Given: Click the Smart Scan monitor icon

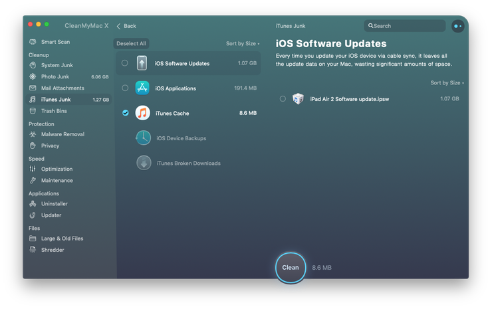Looking at the screenshot, I should tap(33, 42).
